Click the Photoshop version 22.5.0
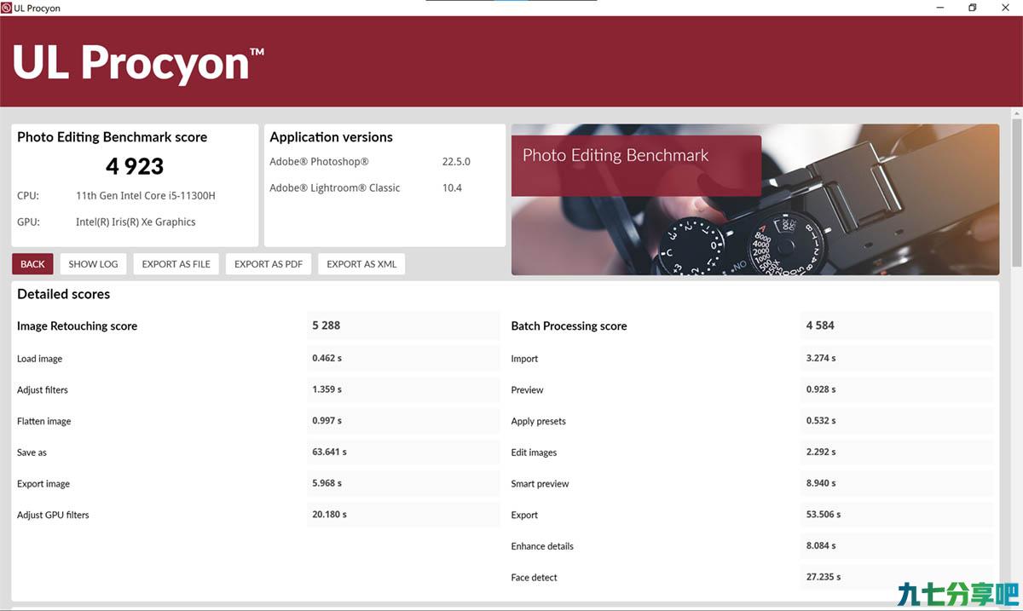The height and width of the screenshot is (611, 1023). 456,162
